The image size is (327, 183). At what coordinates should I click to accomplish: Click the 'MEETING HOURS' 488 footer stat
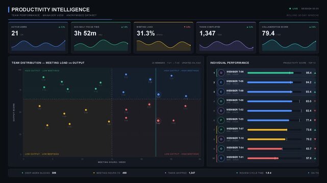point(110,173)
